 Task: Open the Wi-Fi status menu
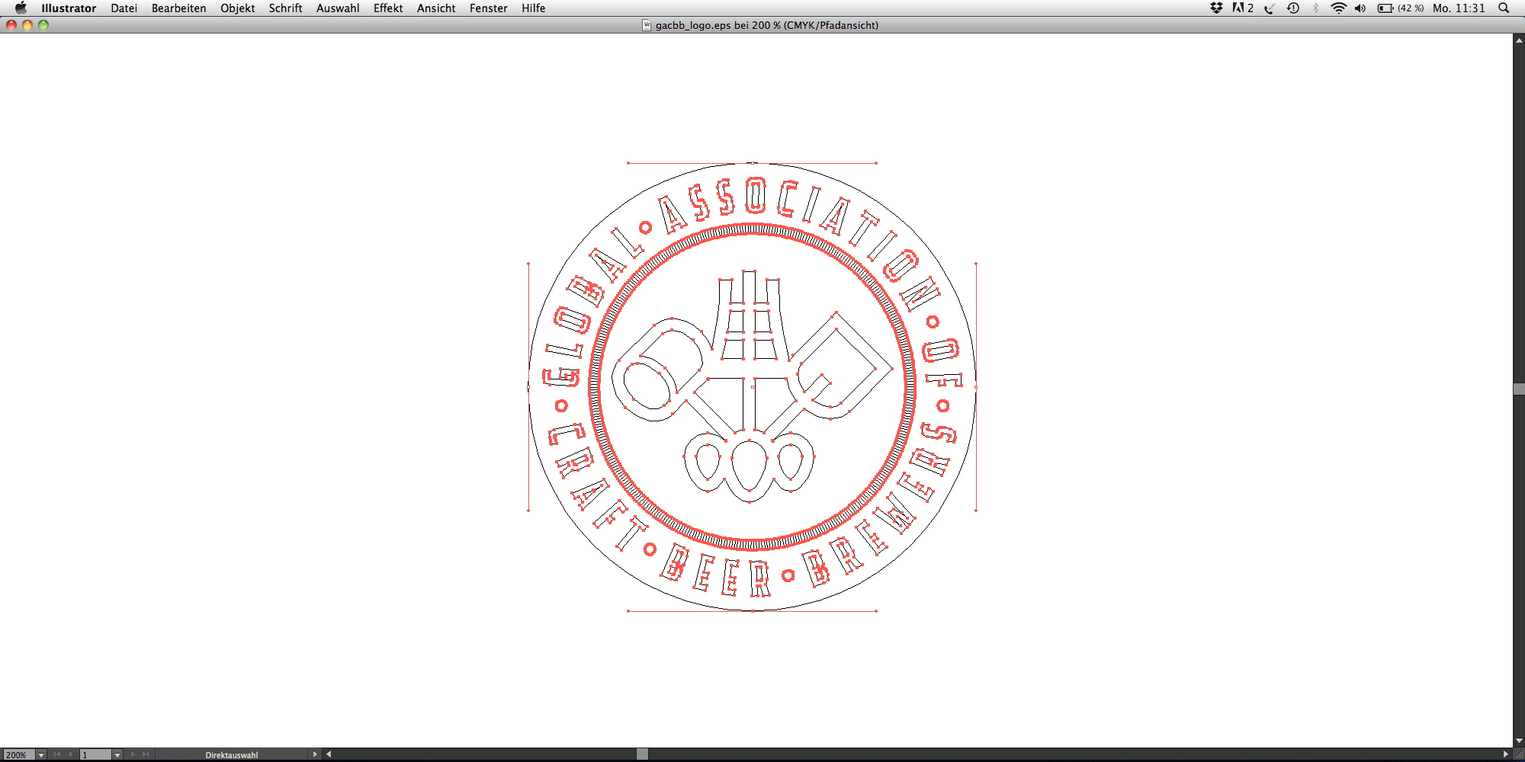(1338, 8)
